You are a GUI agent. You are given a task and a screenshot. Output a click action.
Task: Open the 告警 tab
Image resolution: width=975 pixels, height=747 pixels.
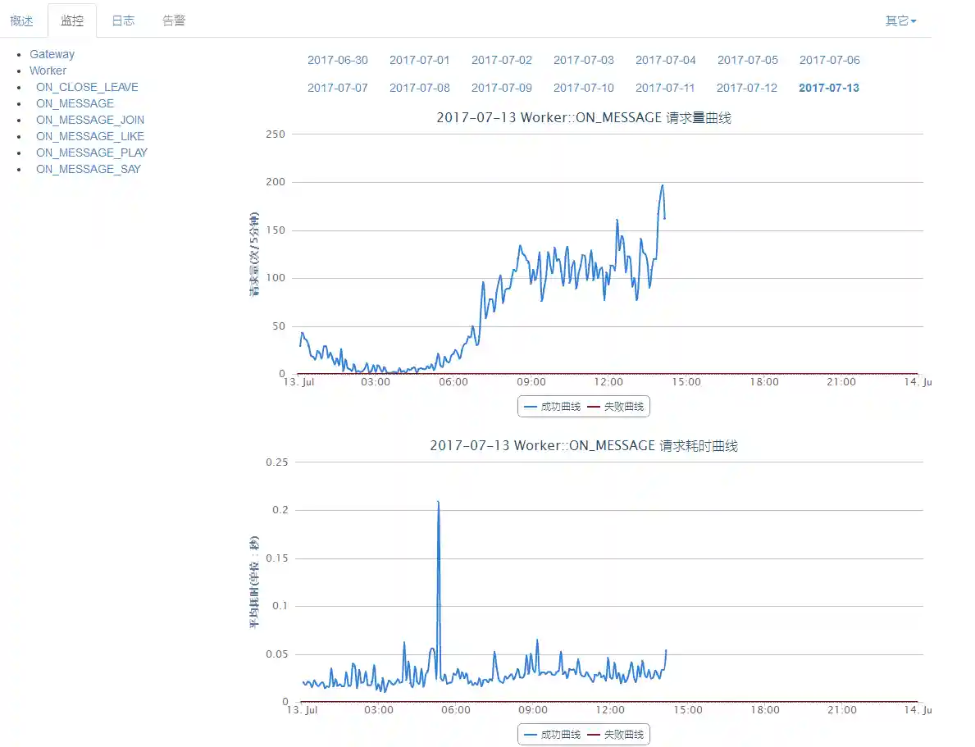(x=174, y=21)
